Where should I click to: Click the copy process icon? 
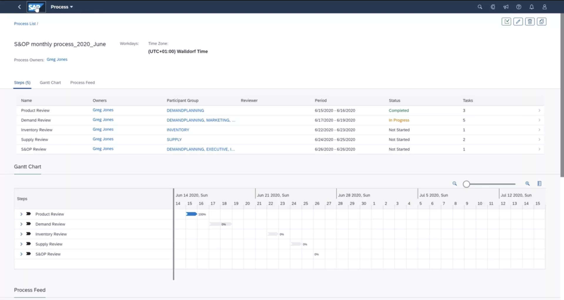[541, 21]
